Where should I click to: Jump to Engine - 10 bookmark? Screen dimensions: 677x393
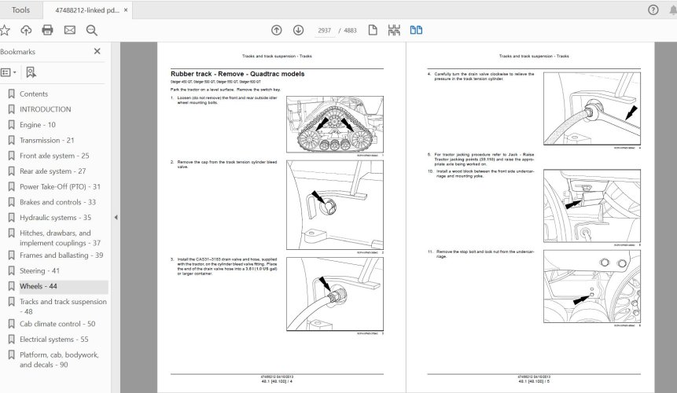click(x=38, y=125)
